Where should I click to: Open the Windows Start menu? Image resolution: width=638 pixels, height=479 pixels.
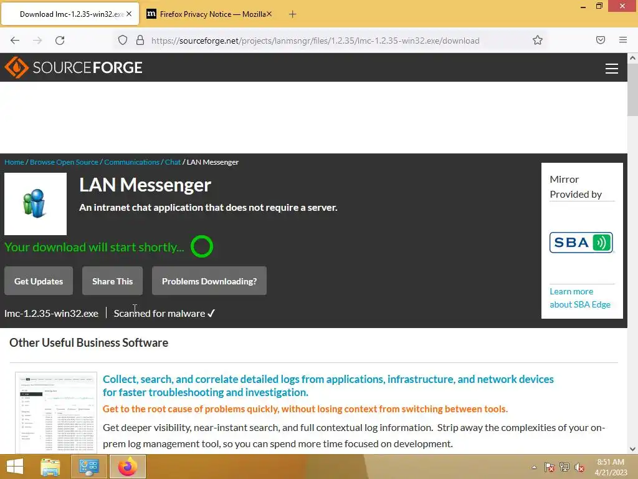[x=15, y=467]
